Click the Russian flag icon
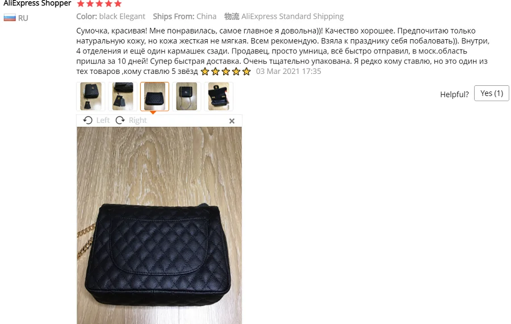 pos(10,18)
